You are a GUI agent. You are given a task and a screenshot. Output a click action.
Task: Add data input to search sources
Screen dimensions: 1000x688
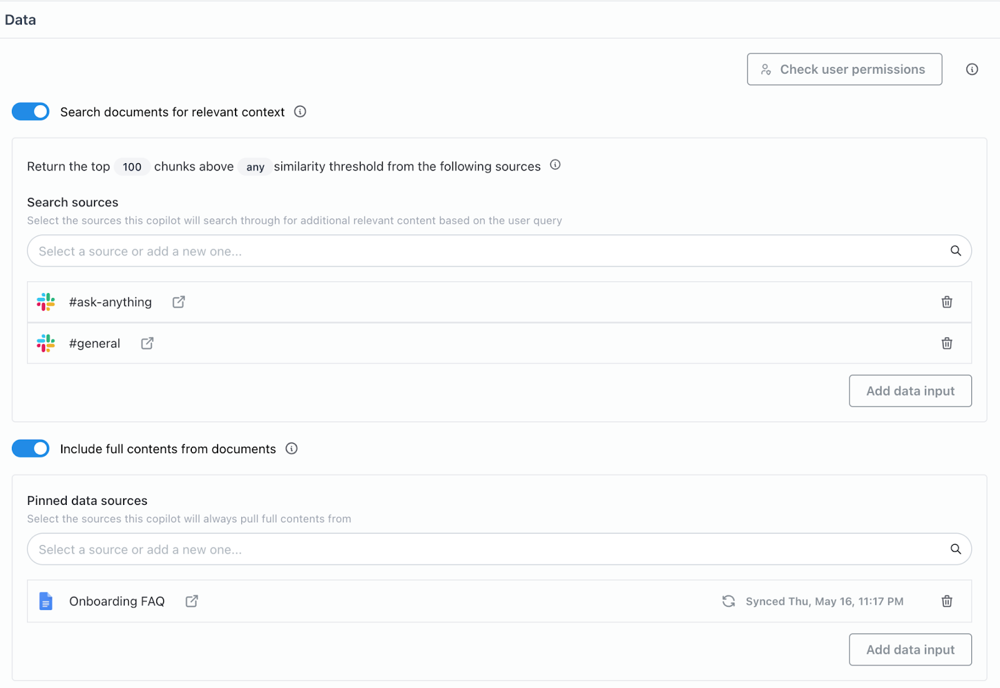pyautogui.click(x=910, y=391)
